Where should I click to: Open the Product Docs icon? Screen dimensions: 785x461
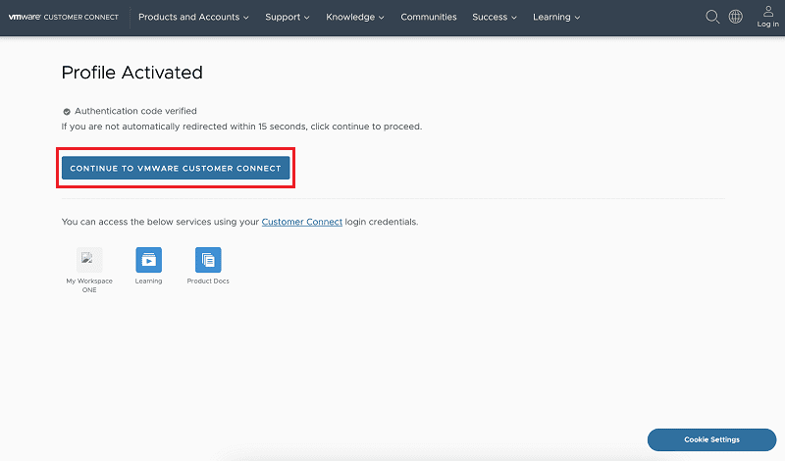coord(208,260)
